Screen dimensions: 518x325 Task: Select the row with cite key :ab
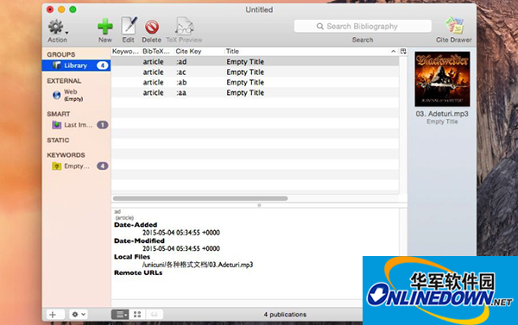click(255, 82)
